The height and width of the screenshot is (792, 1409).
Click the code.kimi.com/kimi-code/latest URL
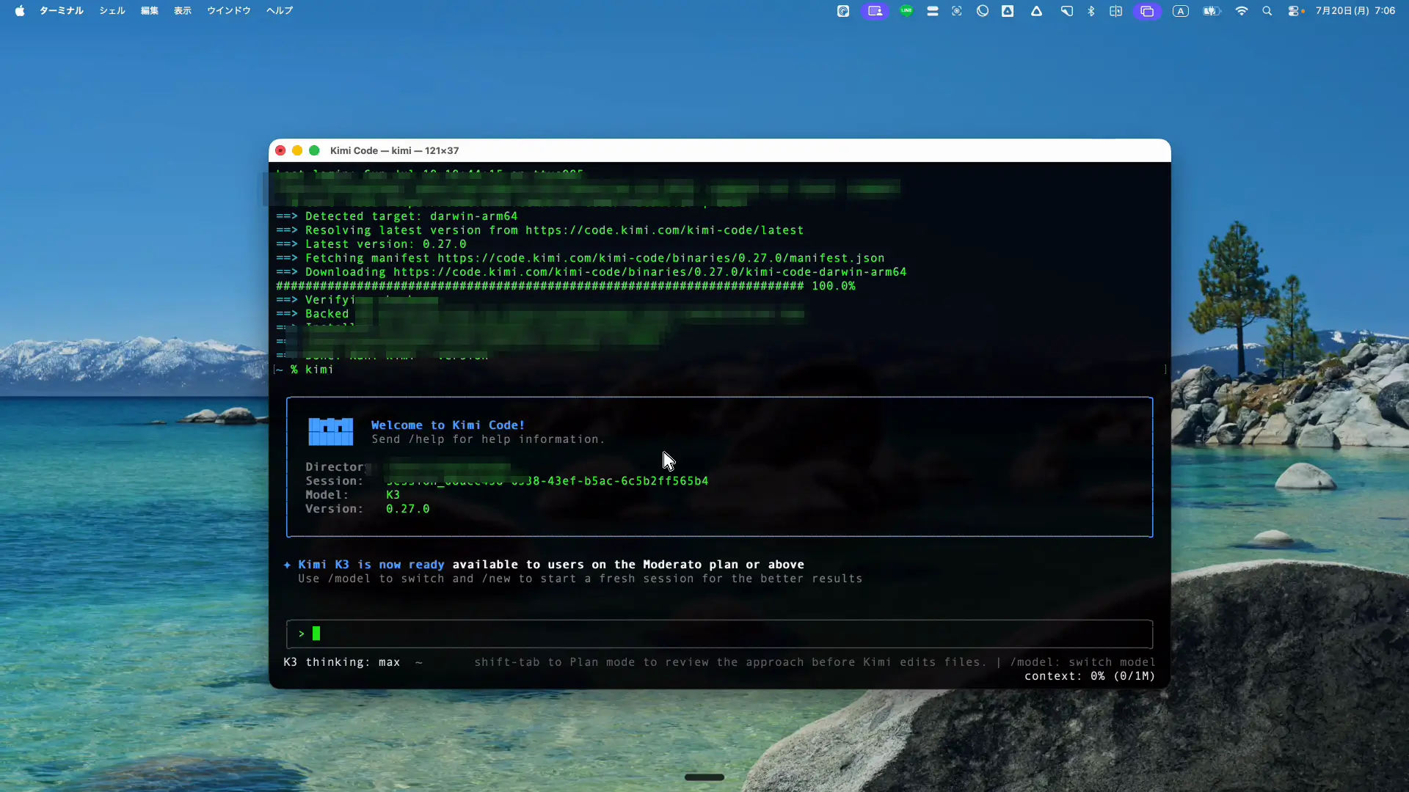point(664,230)
